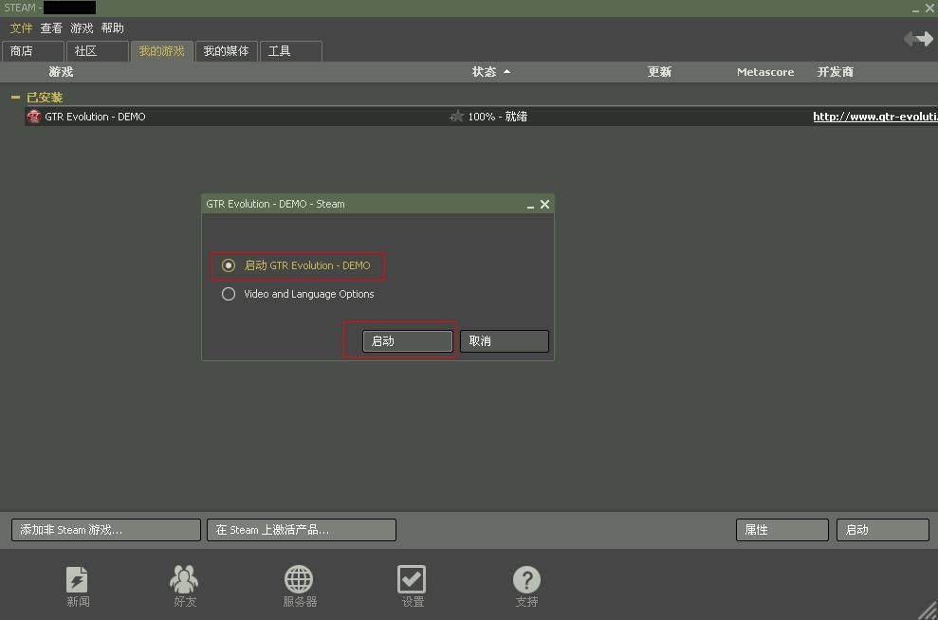
Task: Click the forward navigation arrow
Action: 925,39
